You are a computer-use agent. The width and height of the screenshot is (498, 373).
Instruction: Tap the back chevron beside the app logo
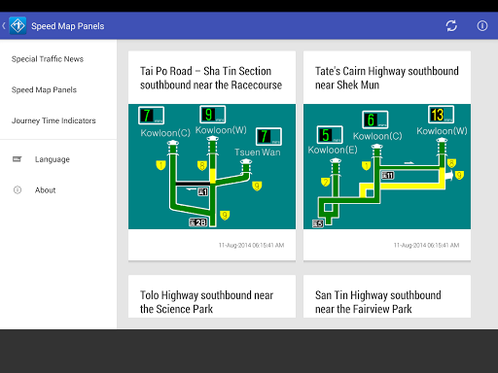pos(4,26)
